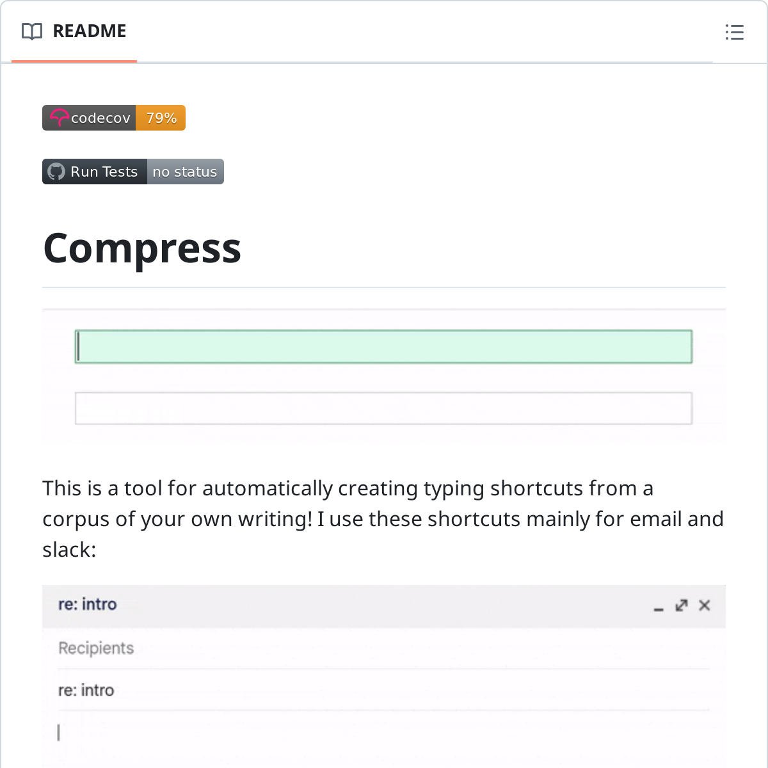Select the README tab
768x768 pixels.
point(89,31)
